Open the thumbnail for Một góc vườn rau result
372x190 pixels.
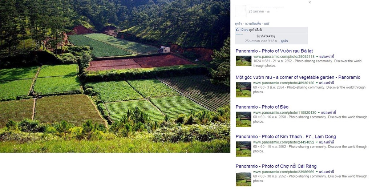point(243,90)
